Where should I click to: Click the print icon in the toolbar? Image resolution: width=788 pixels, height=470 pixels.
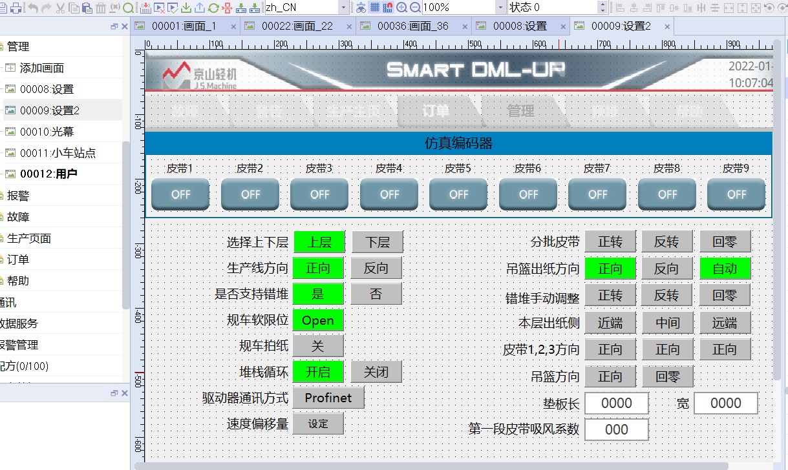pyautogui.click(x=16, y=8)
